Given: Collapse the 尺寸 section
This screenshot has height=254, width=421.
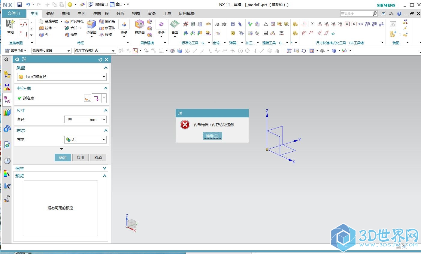Looking at the screenshot, I should pyautogui.click(x=106, y=110).
